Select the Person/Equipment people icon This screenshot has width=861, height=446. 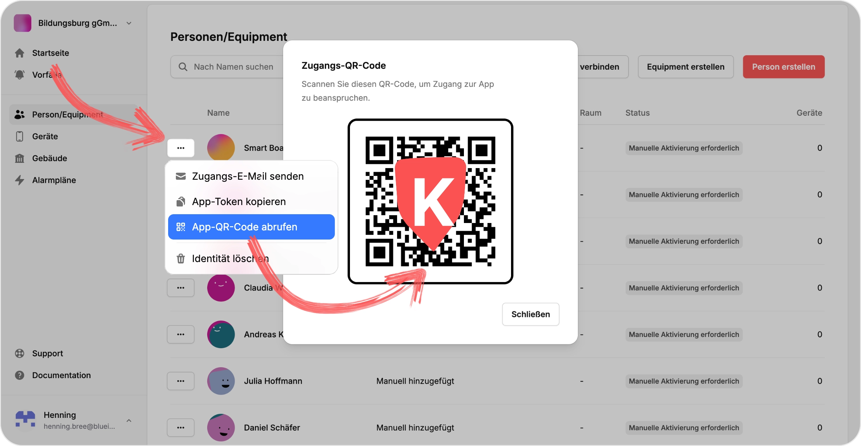click(20, 114)
